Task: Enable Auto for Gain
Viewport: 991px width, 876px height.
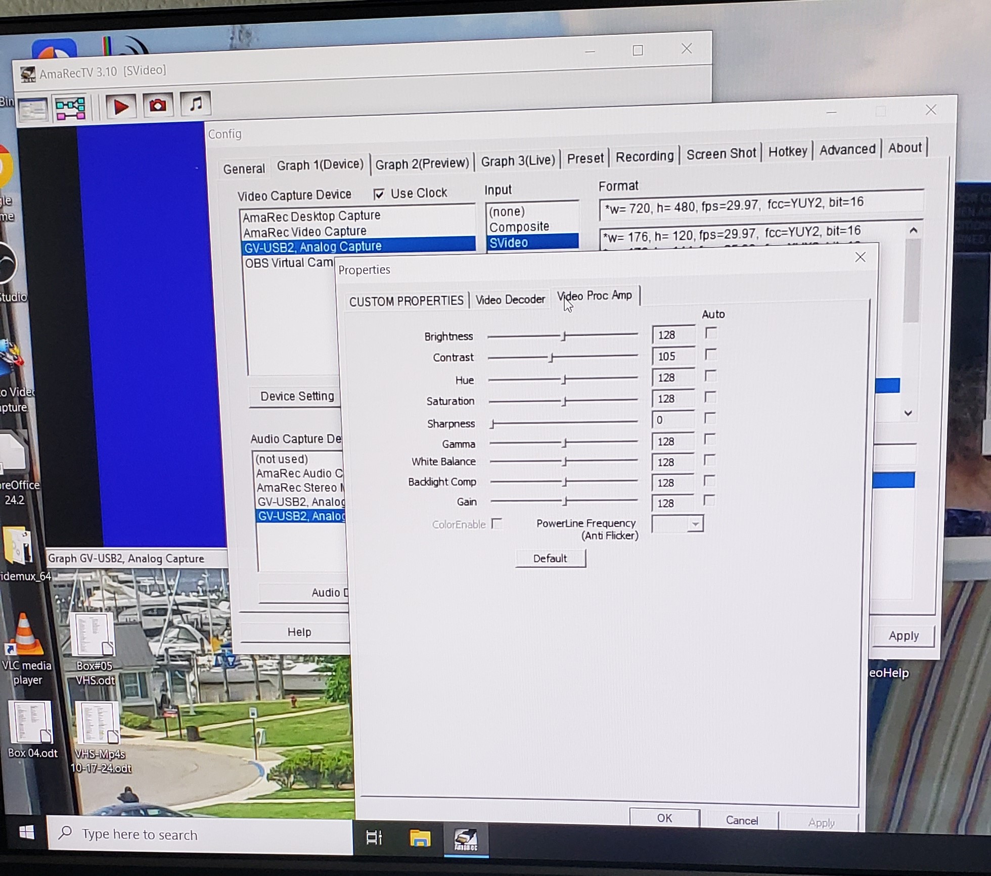Action: point(709,500)
